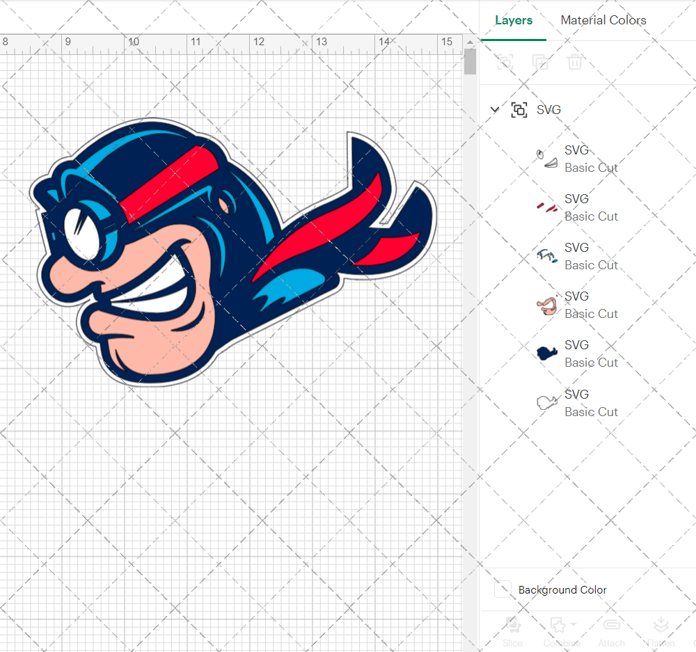Click the canvas scrollbar up arrow
Screen dimensions: 696x652
click(x=470, y=42)
